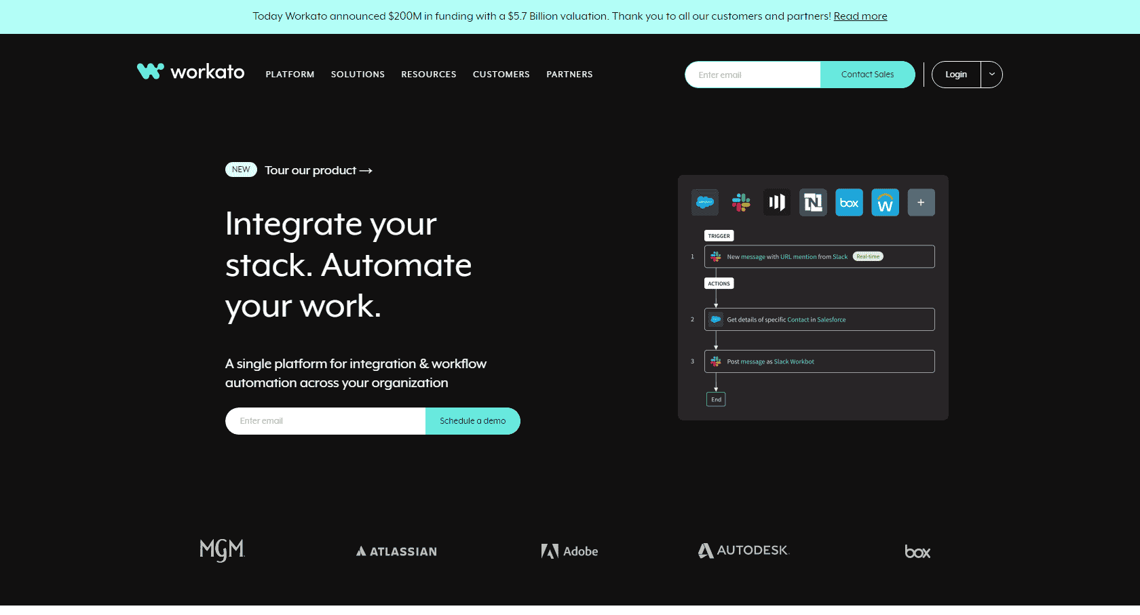Click the Contact Sales button
Screen dimensions: 1140x615
(x=867, y=75)
